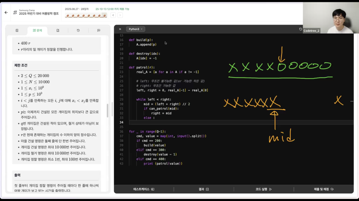Open the 테스트케이스 panel
359x201 pixels.
click(x=144, y=189)
